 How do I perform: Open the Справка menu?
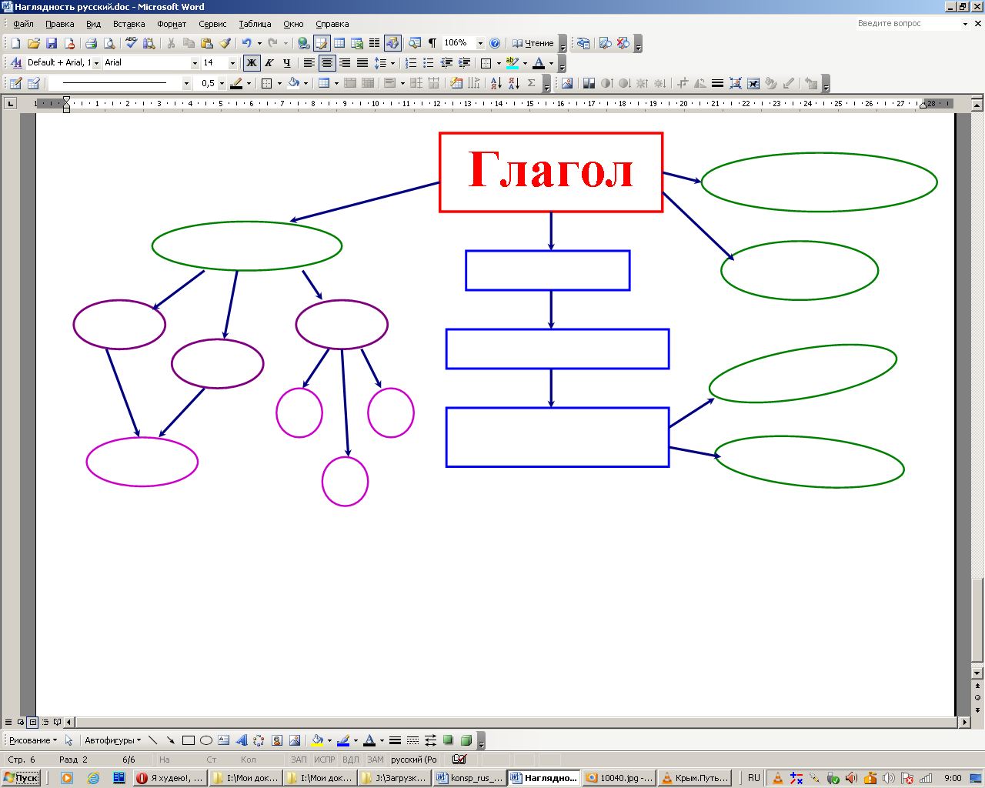click(332, 24)
